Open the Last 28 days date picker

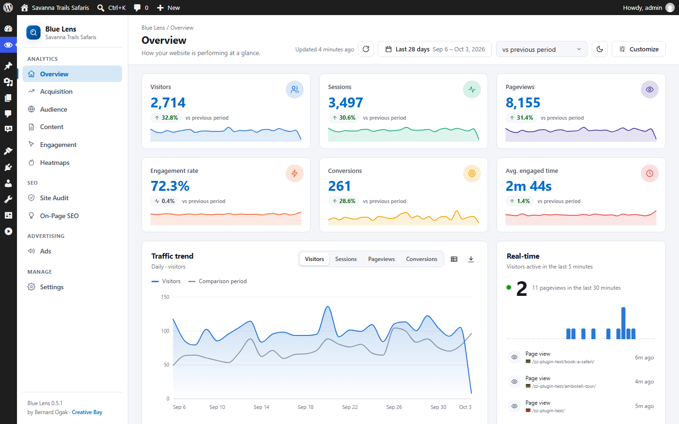(435, 49)
